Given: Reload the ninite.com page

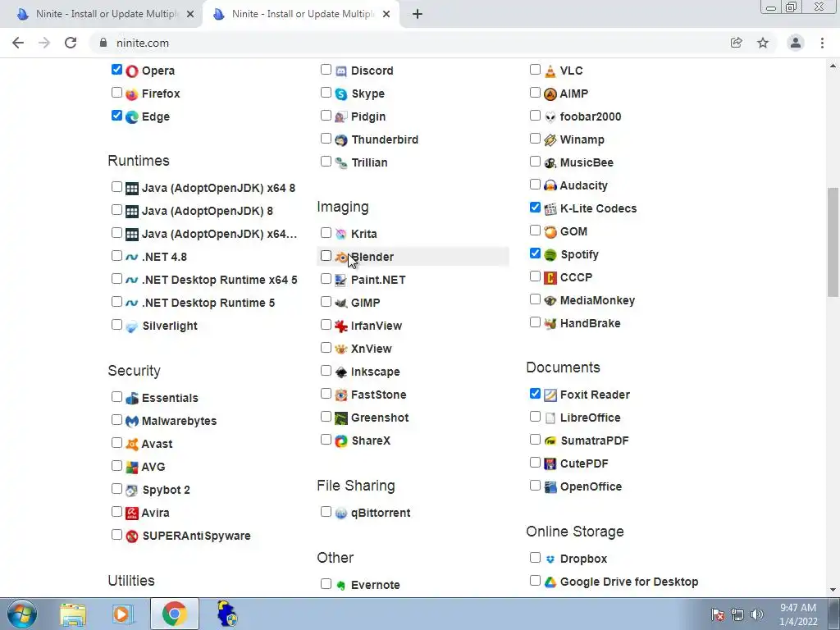Looking at the screenshot, I should point(71,43).
